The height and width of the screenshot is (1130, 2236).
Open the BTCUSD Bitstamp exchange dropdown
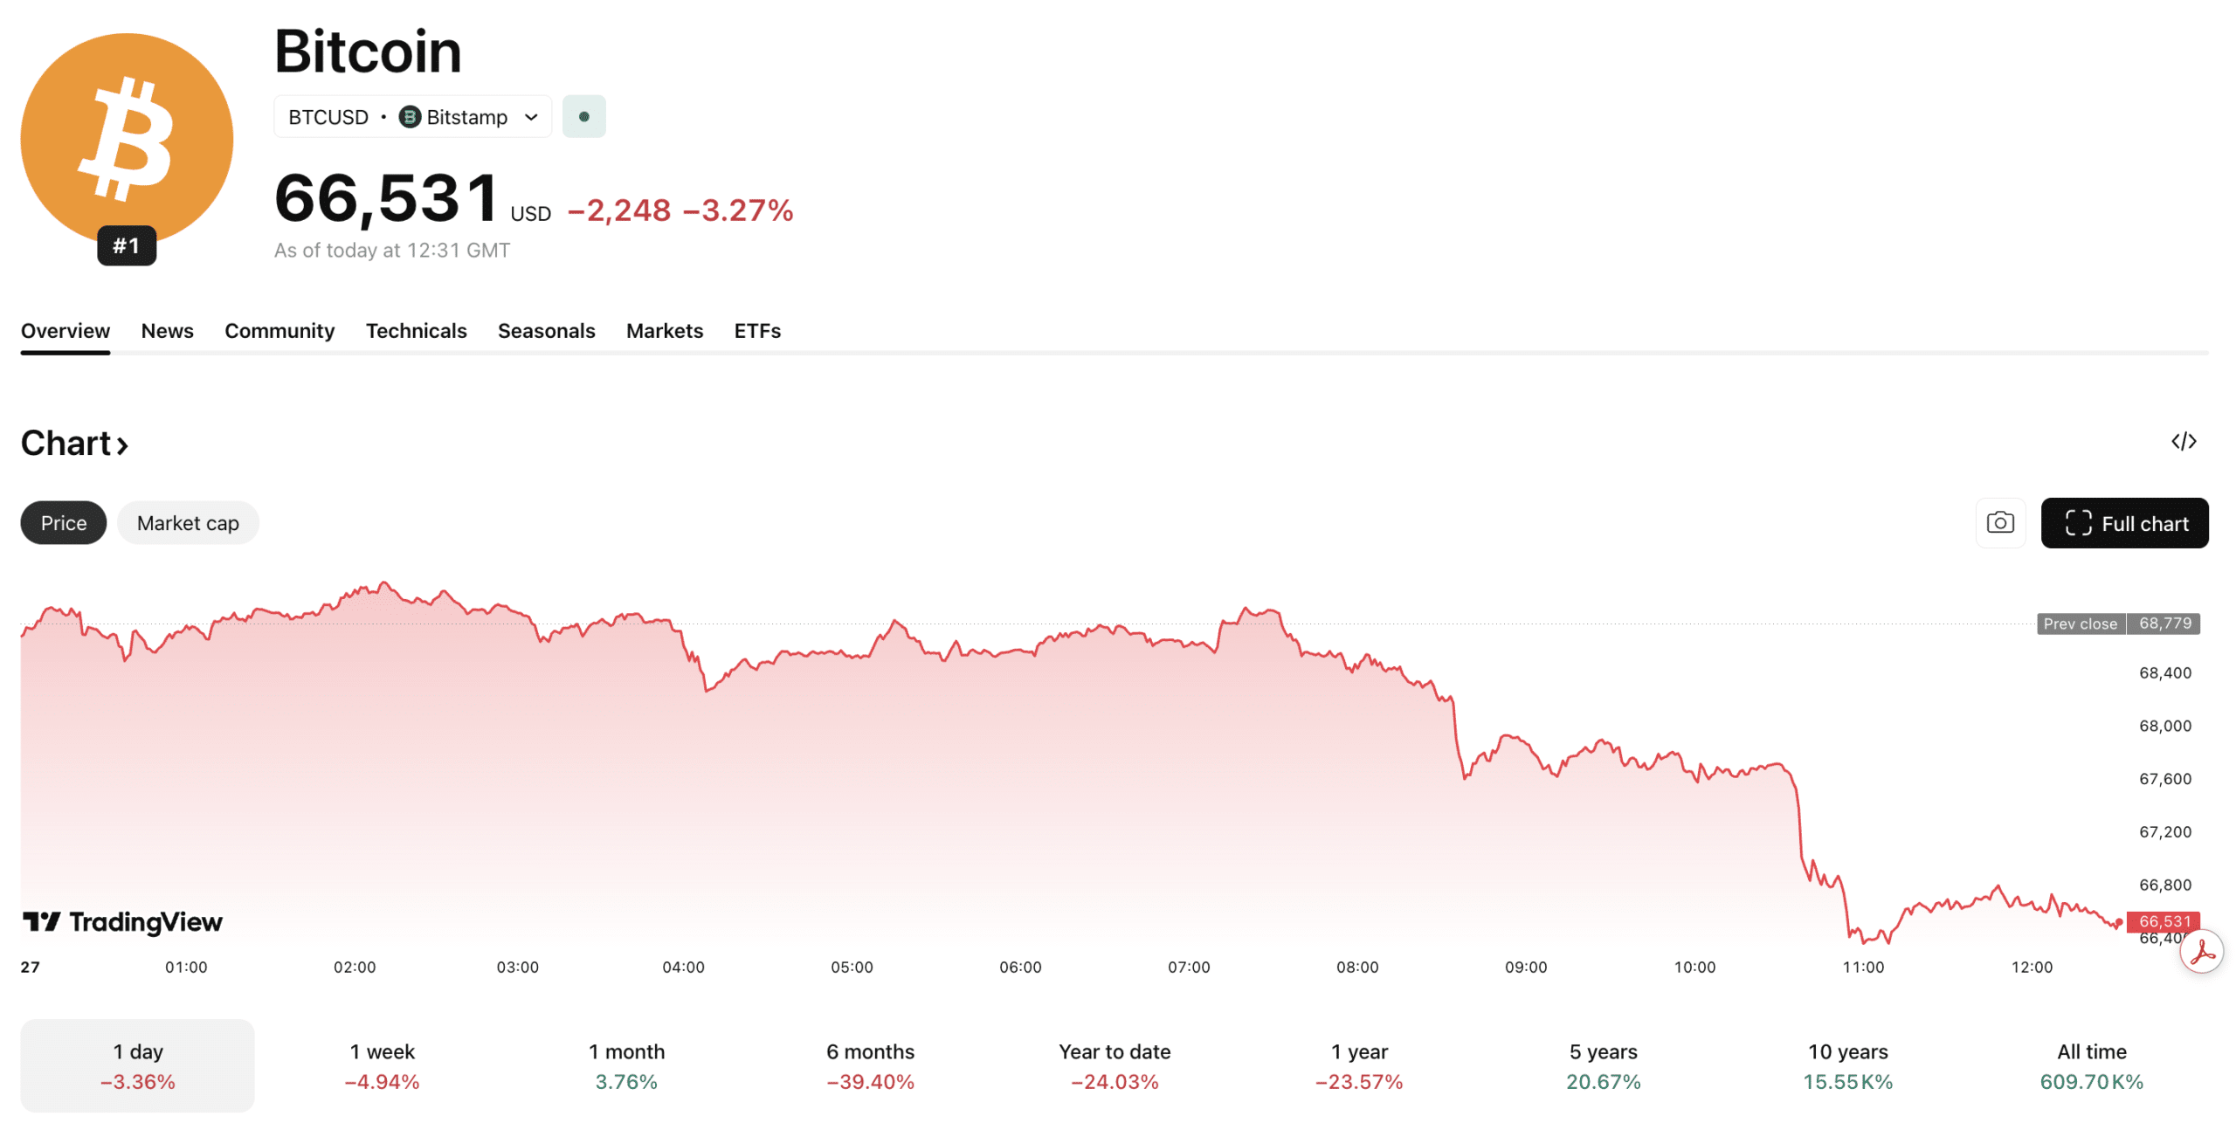(x=412, y=116)
